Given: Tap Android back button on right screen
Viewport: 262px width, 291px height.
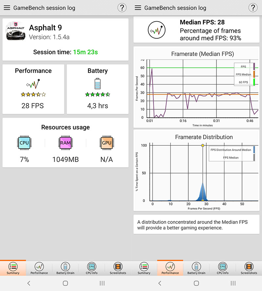Looking at the screenshot, I should coord(160,283).
